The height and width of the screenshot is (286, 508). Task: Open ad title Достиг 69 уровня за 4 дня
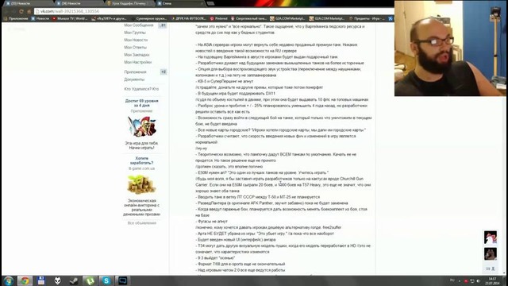click(141, 103)
